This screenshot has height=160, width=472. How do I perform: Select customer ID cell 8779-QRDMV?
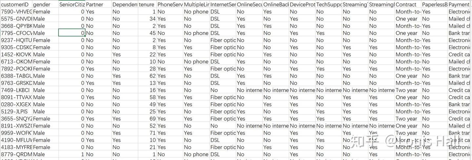[x=16, y=154]
